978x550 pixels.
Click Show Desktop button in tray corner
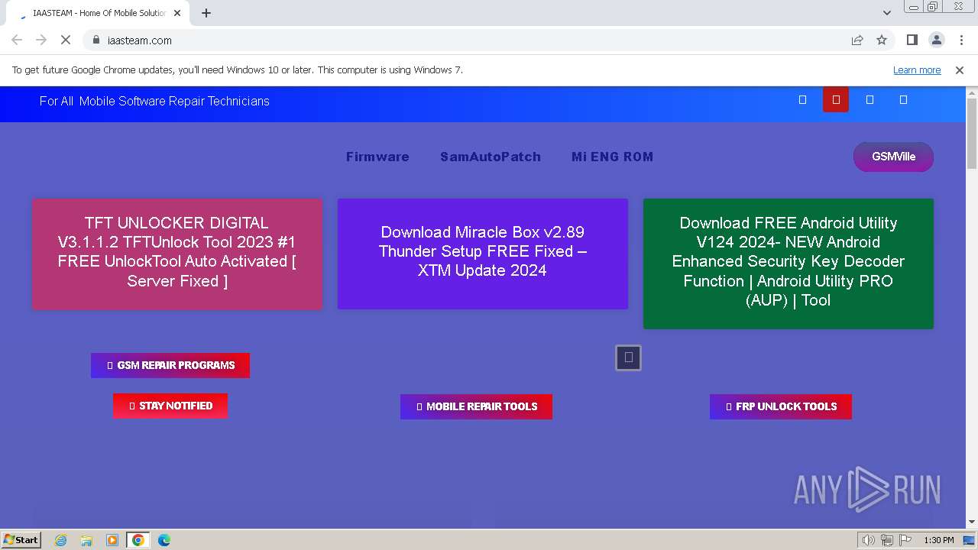pyautogui.click(x=970, y=540)
